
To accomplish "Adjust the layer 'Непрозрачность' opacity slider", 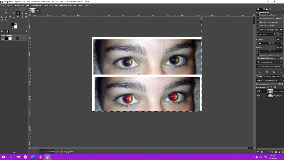I will 270,84.
